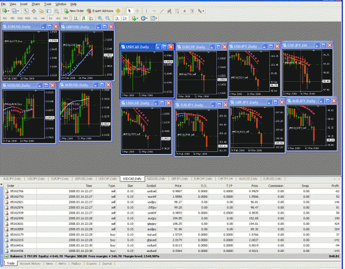Select the arrow Cursor tool
The image size is (345, 269).
pyautogui.click(x=130, y=11)
